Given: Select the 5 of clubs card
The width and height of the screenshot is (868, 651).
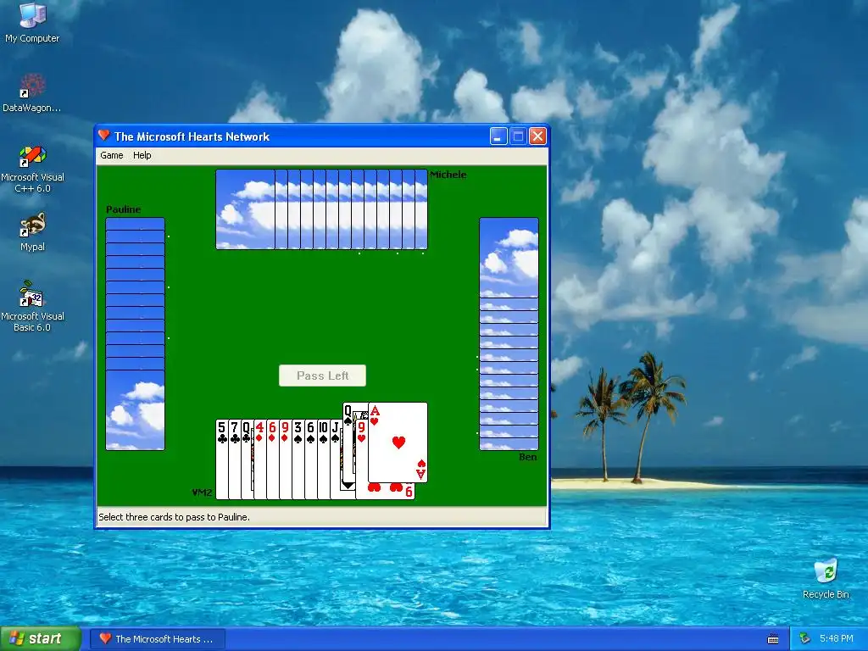Looking at the screenshot, I should coord(222,459).
